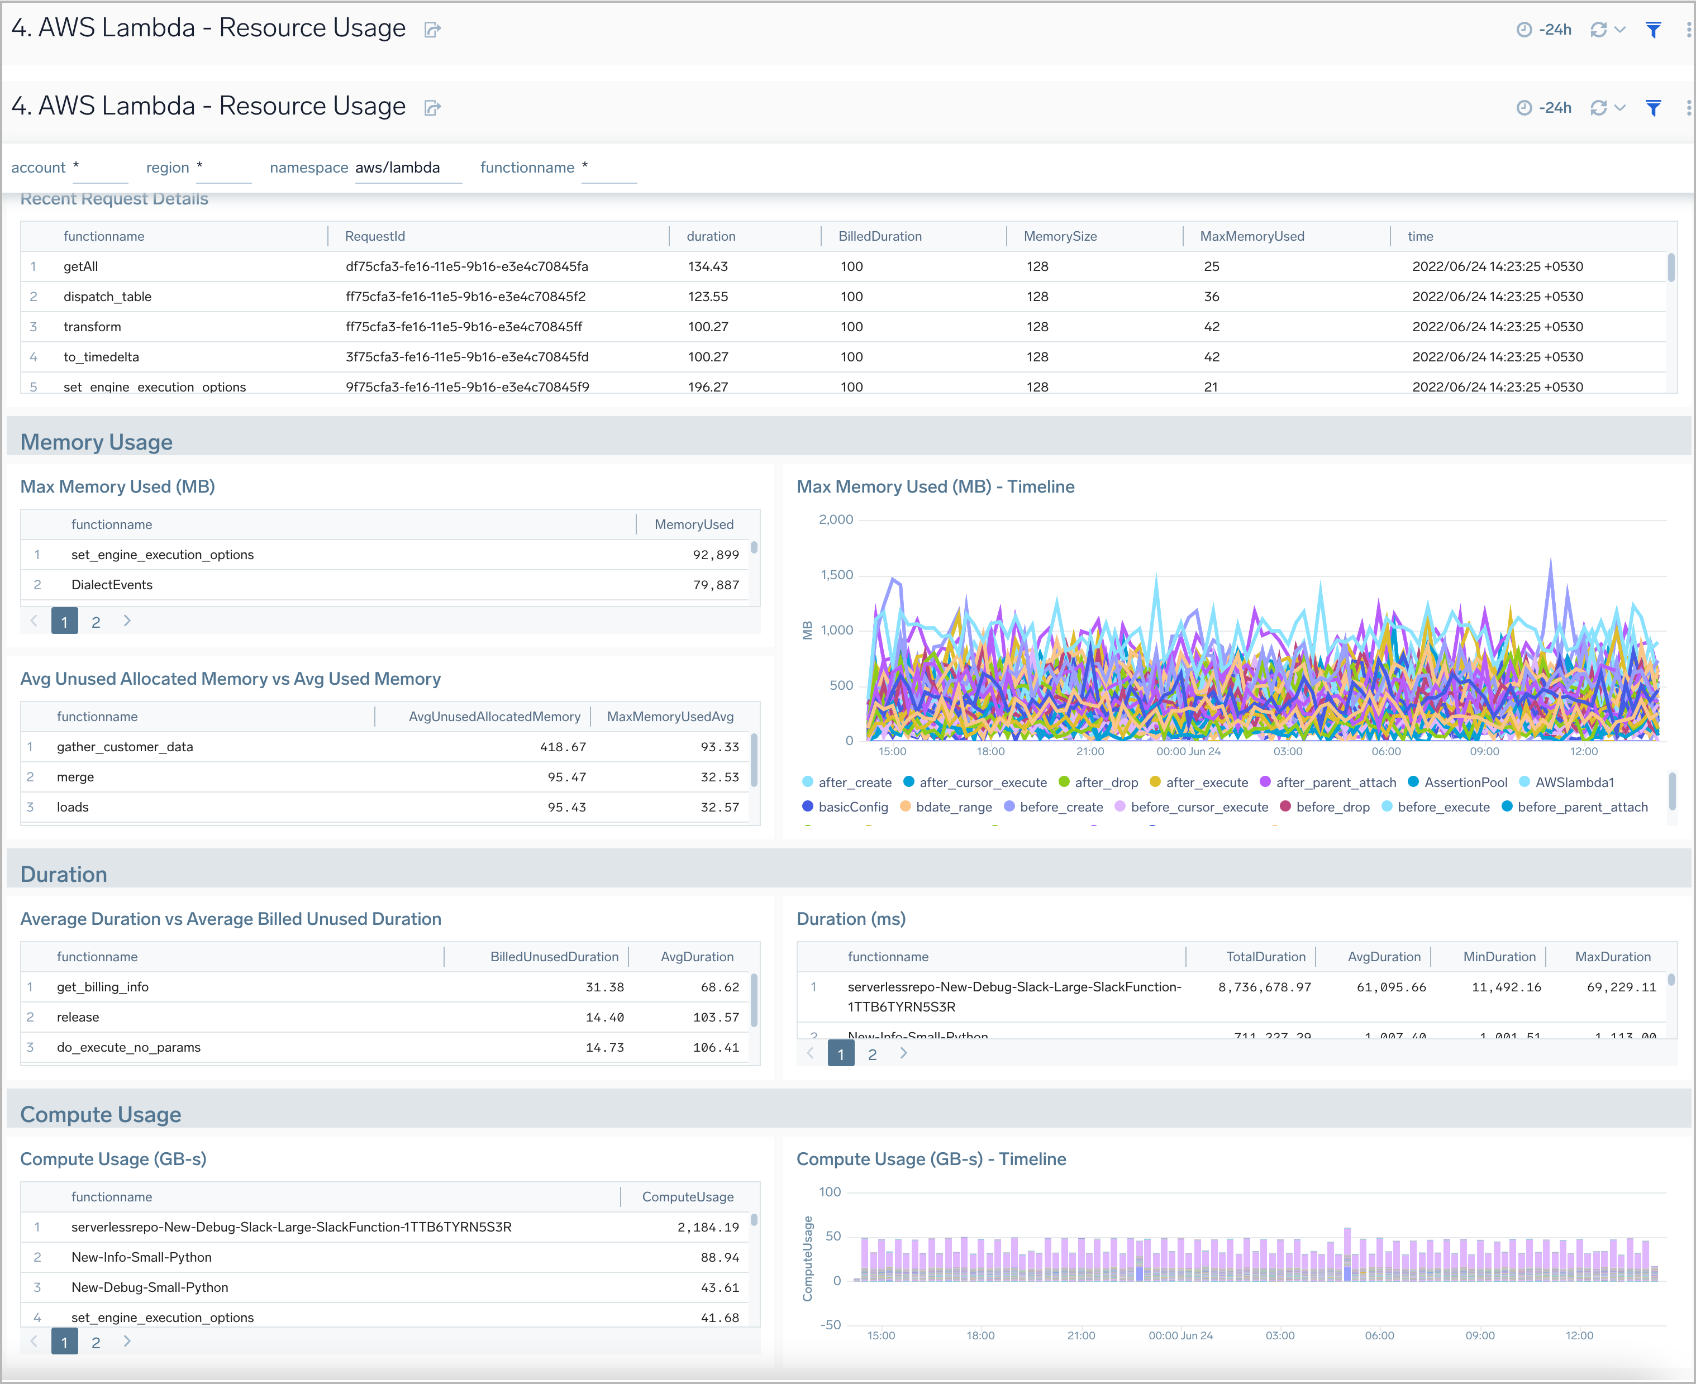Click the share icon beside the dashboard title
This screenshot has width=1696, height=1384.
tap(432, 30)
